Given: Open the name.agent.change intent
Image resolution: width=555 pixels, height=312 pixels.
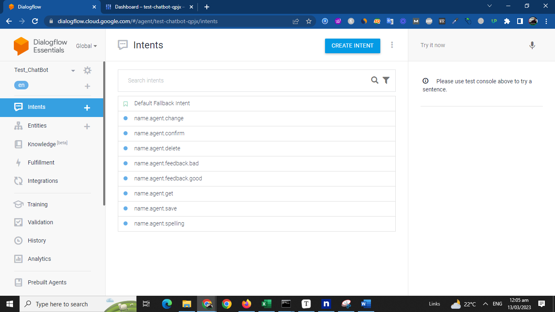Looking at the screenshot, I should (256, 118).
